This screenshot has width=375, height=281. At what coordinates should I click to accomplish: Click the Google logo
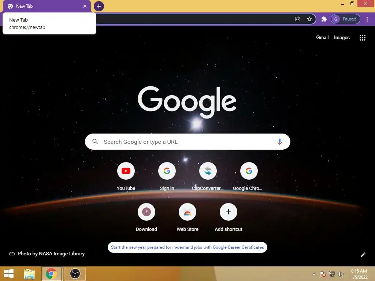coord(187,102)
